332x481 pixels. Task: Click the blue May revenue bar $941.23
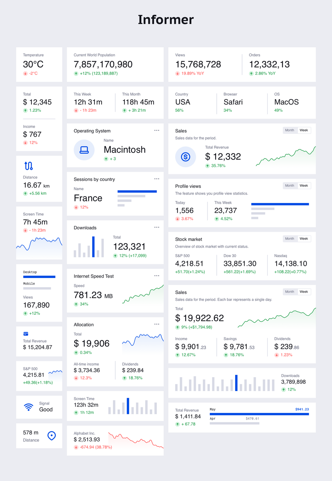pyautogui.click(x=259, y=414)
